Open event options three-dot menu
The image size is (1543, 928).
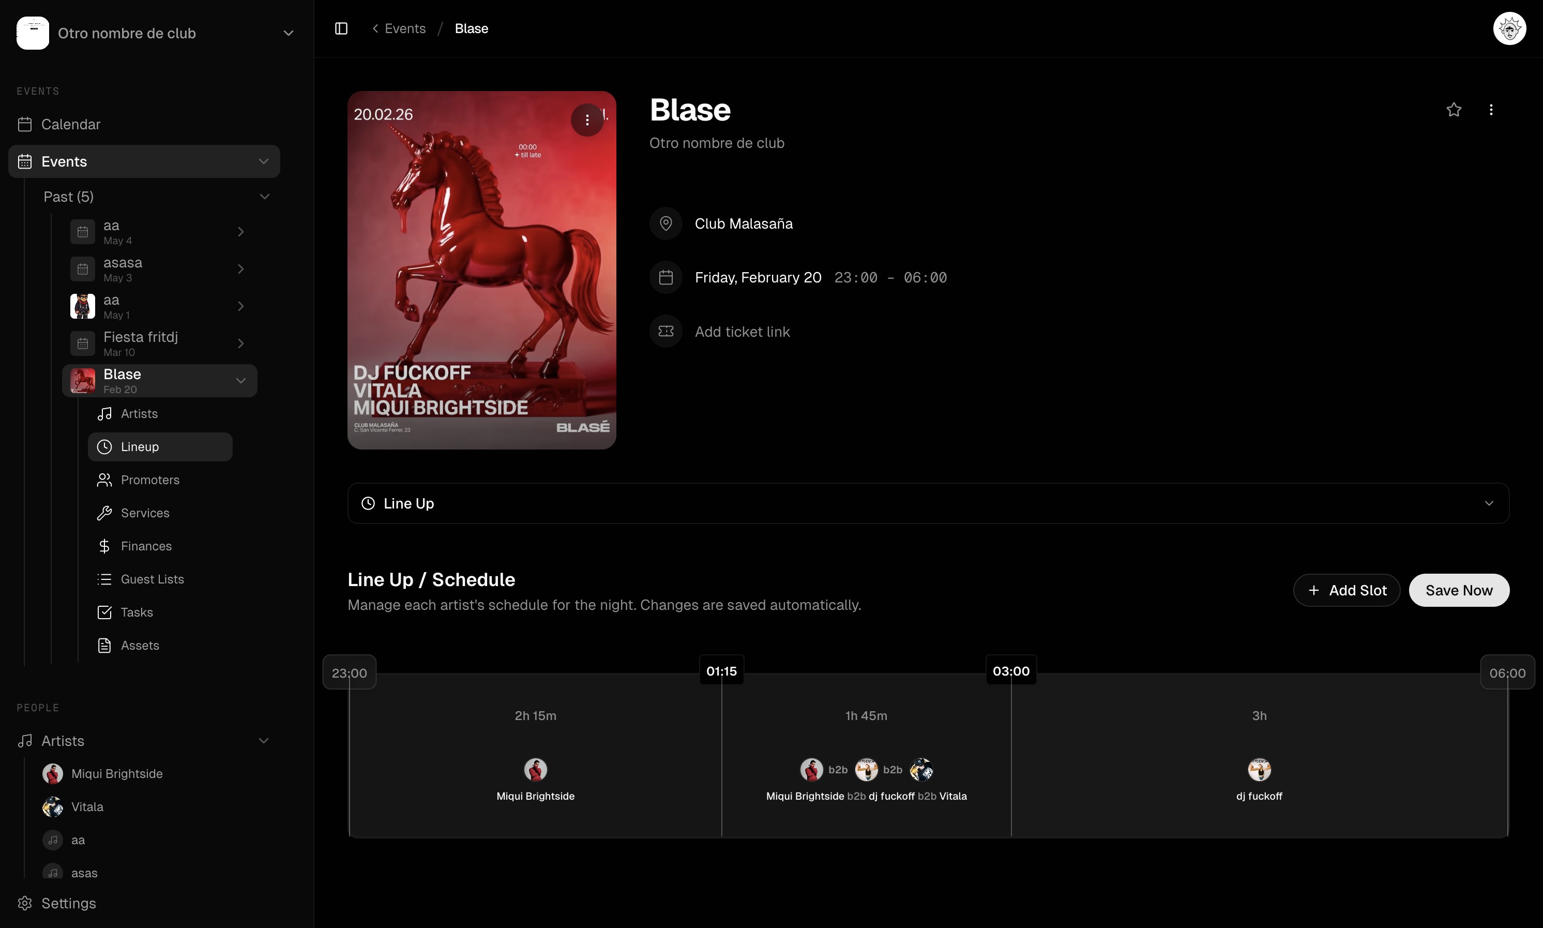pos(1491,110)
